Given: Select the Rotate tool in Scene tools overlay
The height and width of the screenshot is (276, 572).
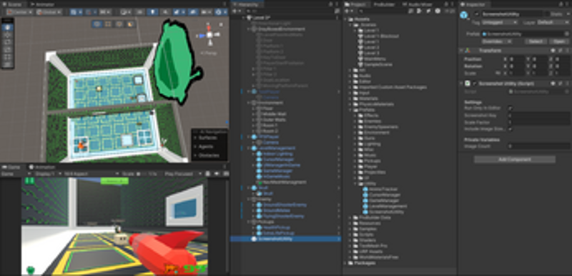Looking at the screenshot, I should click(x=7, y=42).
